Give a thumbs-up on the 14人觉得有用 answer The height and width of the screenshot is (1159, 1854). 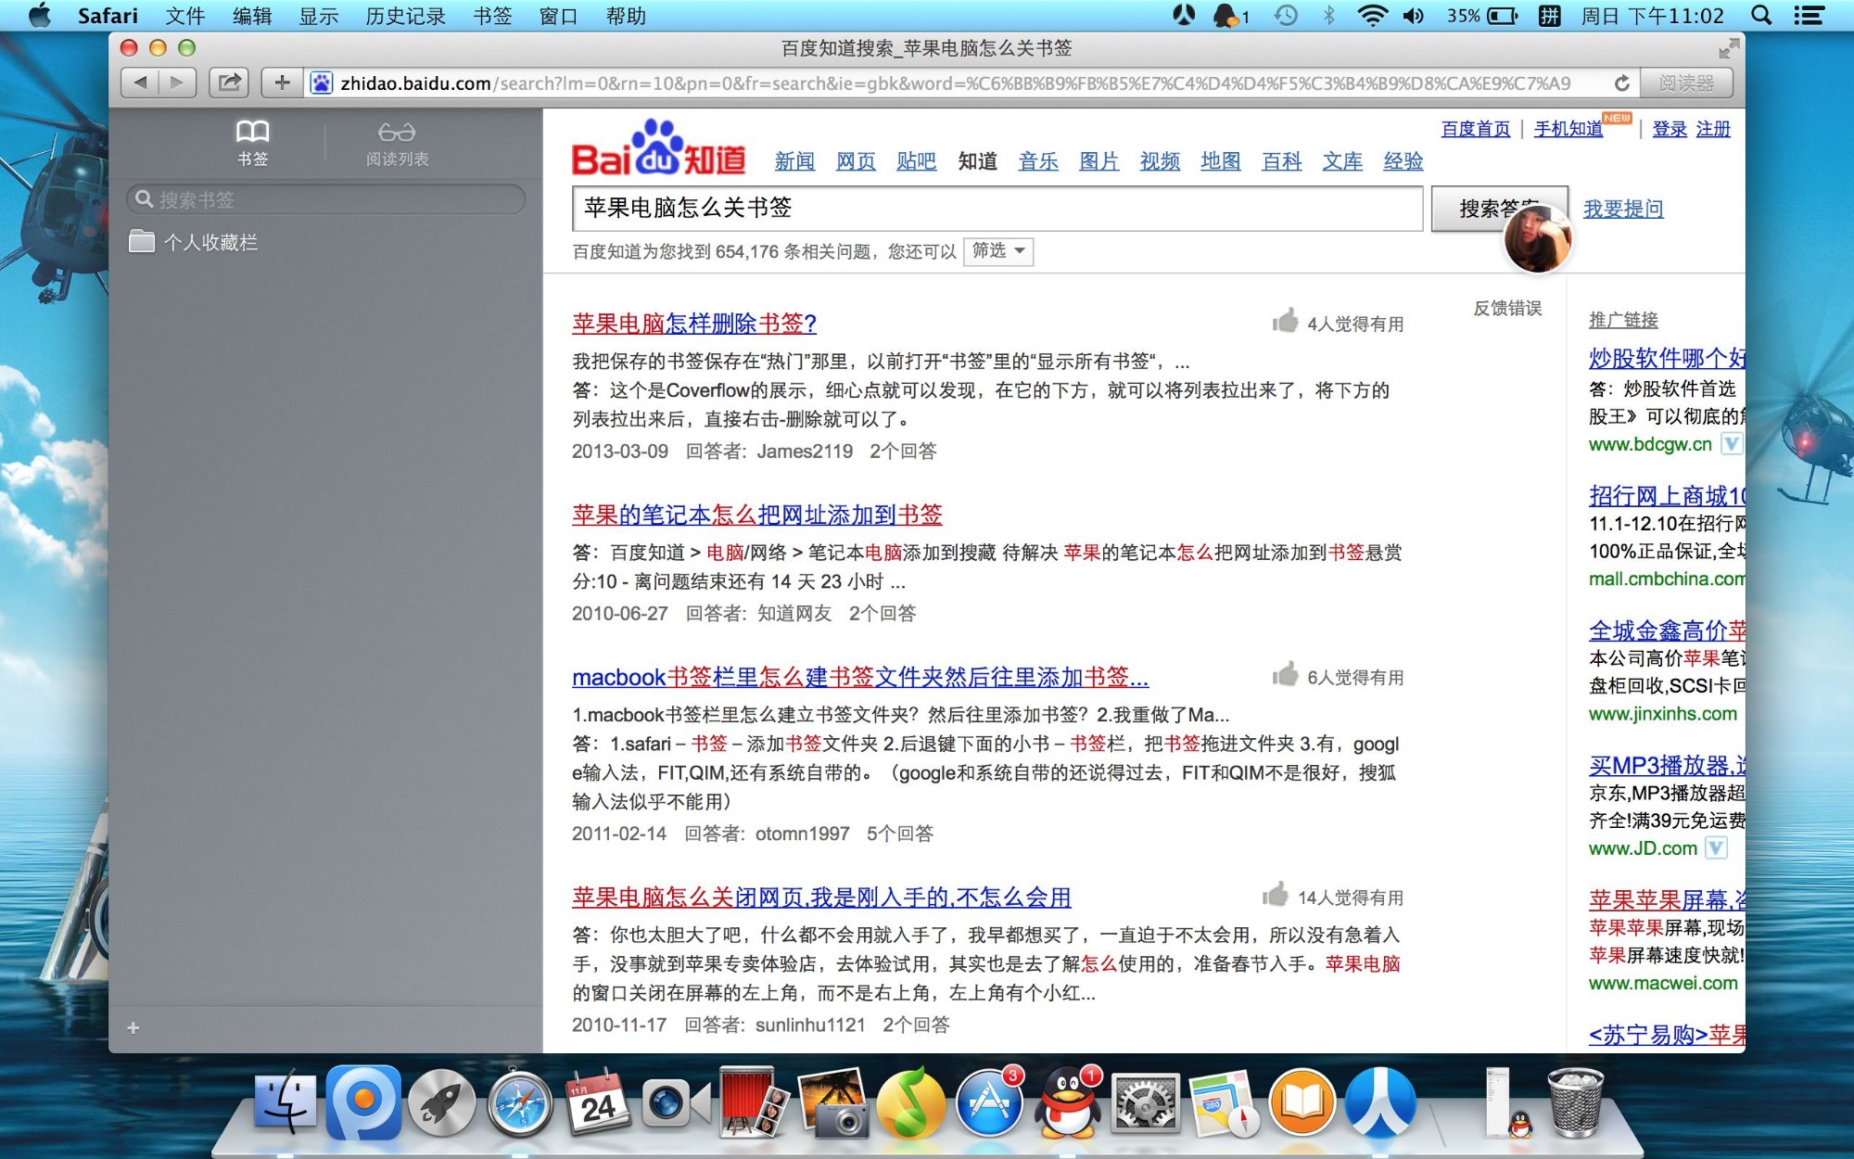tap(1275, 893)
